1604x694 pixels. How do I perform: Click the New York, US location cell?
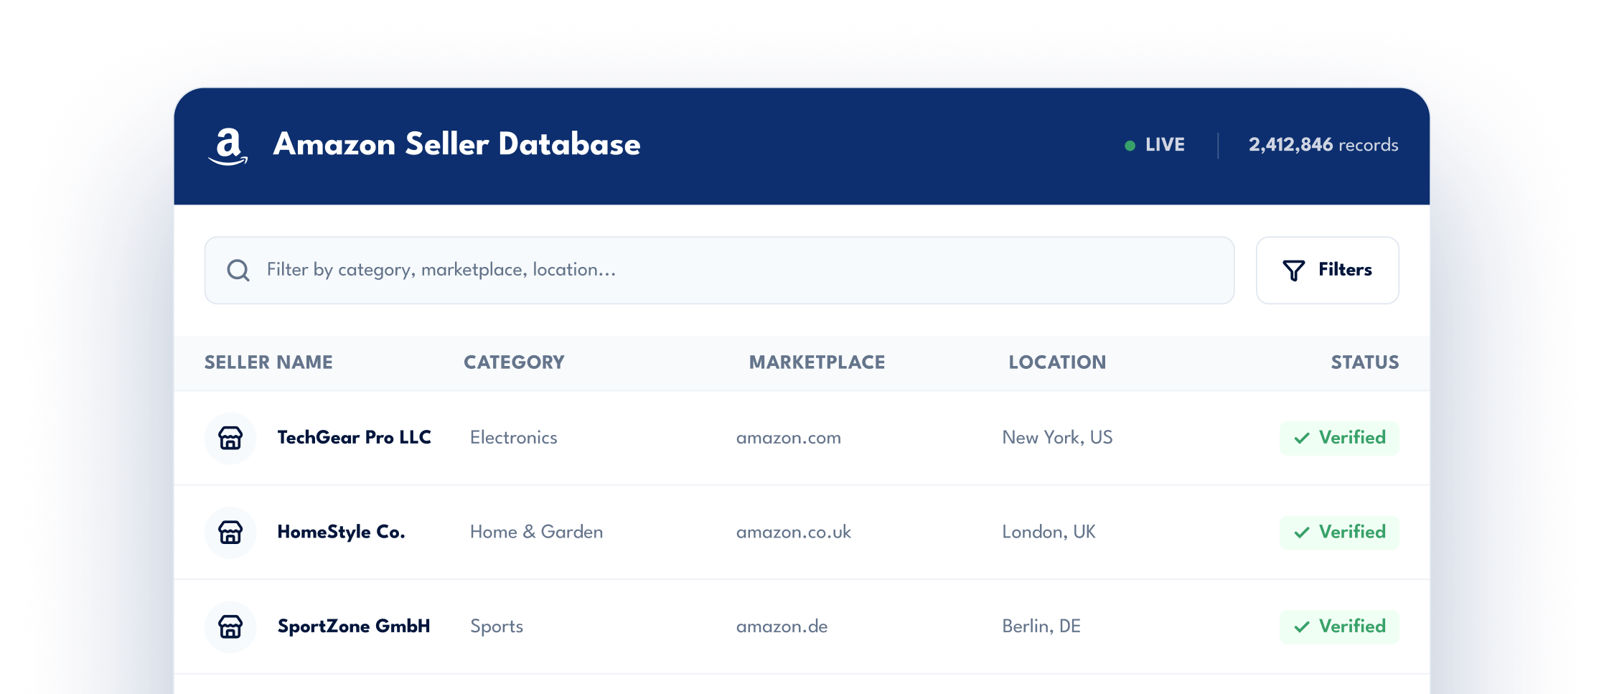tap(1057, 438)
